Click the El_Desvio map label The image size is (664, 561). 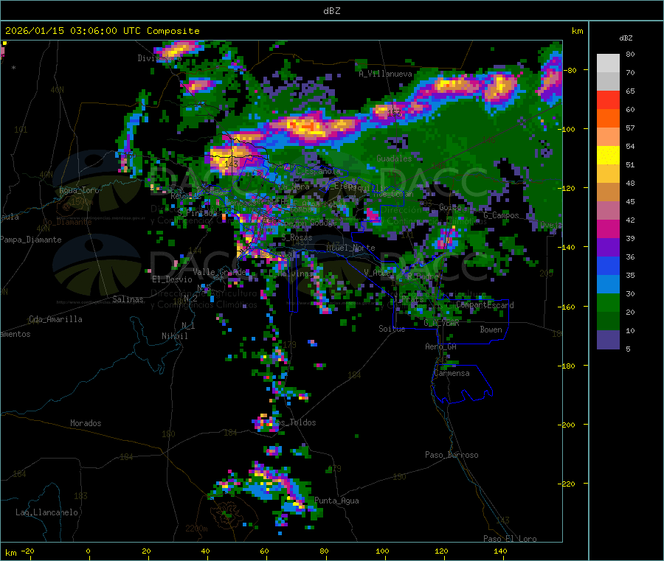point(172,279)
